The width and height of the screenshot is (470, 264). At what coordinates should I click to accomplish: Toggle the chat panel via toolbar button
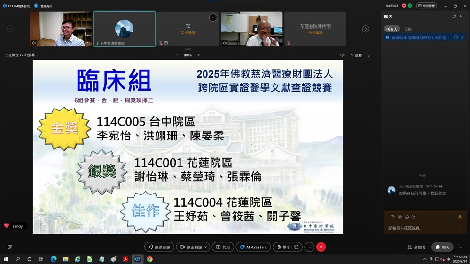[442, 247]
